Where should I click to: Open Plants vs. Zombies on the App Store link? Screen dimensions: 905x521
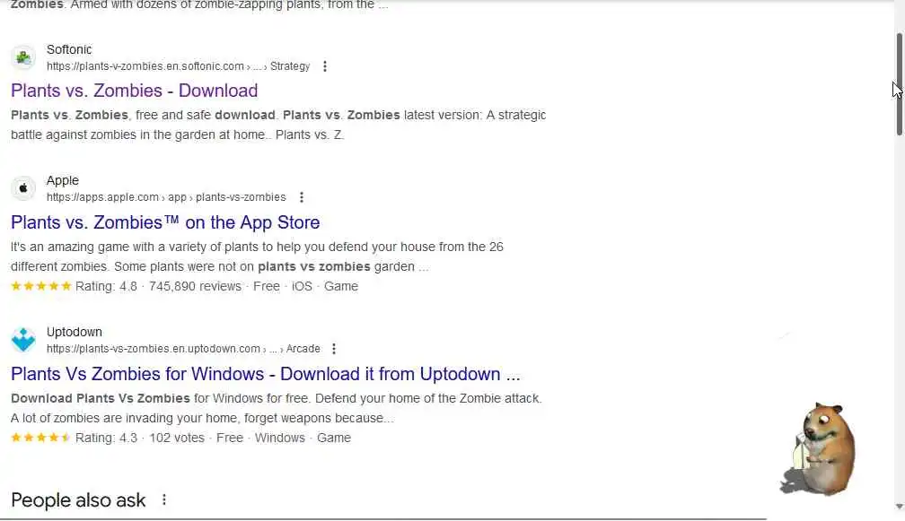pos(165,222)
